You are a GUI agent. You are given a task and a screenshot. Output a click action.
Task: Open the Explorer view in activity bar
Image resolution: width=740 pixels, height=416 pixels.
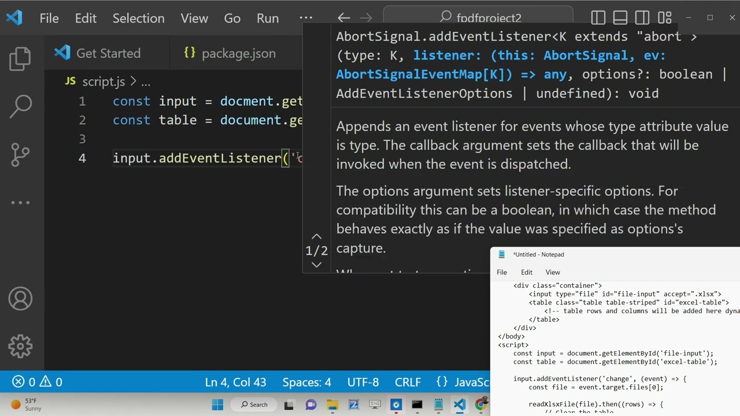pos(20,58)
